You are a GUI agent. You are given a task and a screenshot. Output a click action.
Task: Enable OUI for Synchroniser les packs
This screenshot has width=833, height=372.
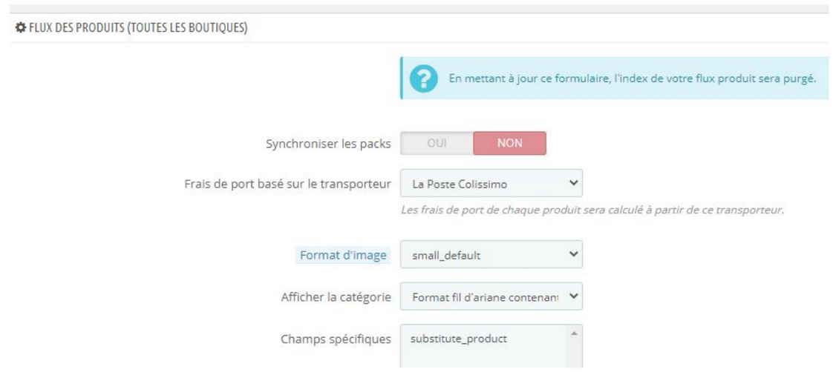click(x=437, y=143)
